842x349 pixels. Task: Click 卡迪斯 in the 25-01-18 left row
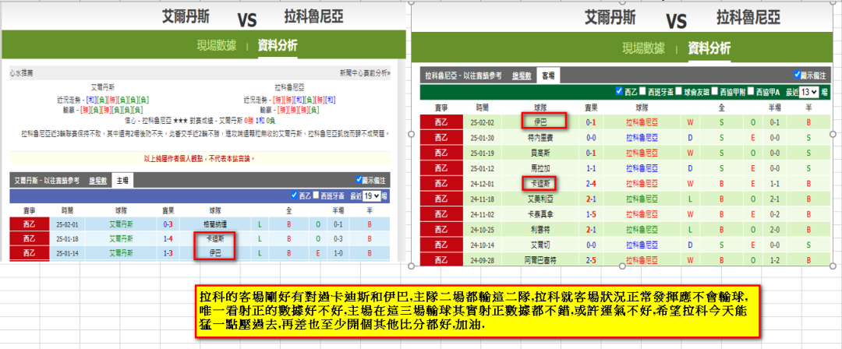click(x=215, y=238)
